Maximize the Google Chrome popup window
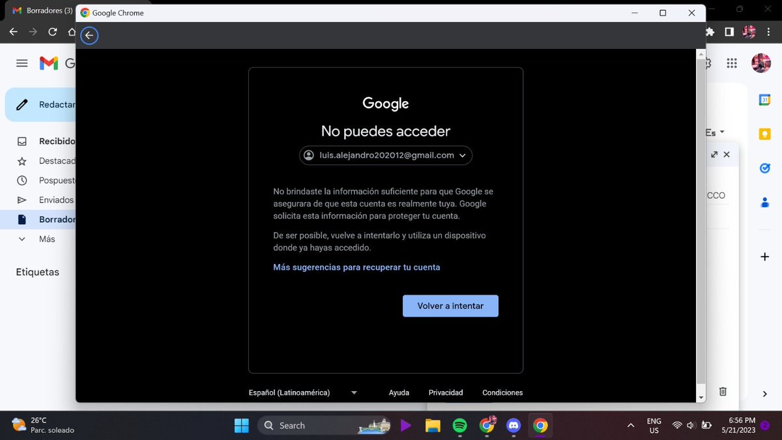Image resolution: width=782 pixels, height=440 pixels. pyautogui.click(x=663, y=13)
